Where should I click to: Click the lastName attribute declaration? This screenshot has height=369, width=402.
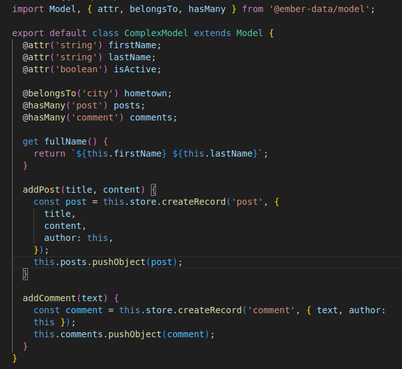coord(129,57)
